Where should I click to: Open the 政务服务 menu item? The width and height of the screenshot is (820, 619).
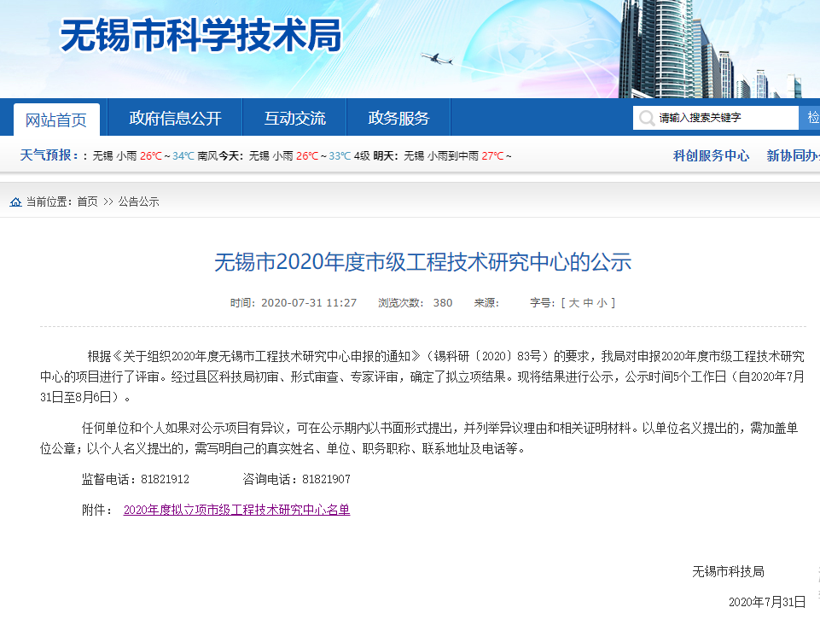(398, 119)
